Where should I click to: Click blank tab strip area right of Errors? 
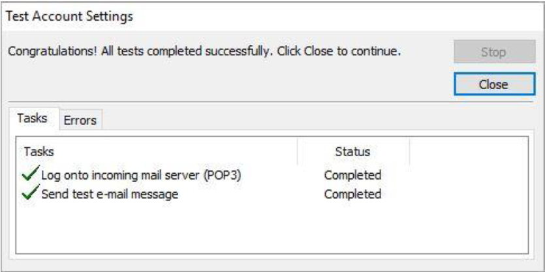coord(313,120)
